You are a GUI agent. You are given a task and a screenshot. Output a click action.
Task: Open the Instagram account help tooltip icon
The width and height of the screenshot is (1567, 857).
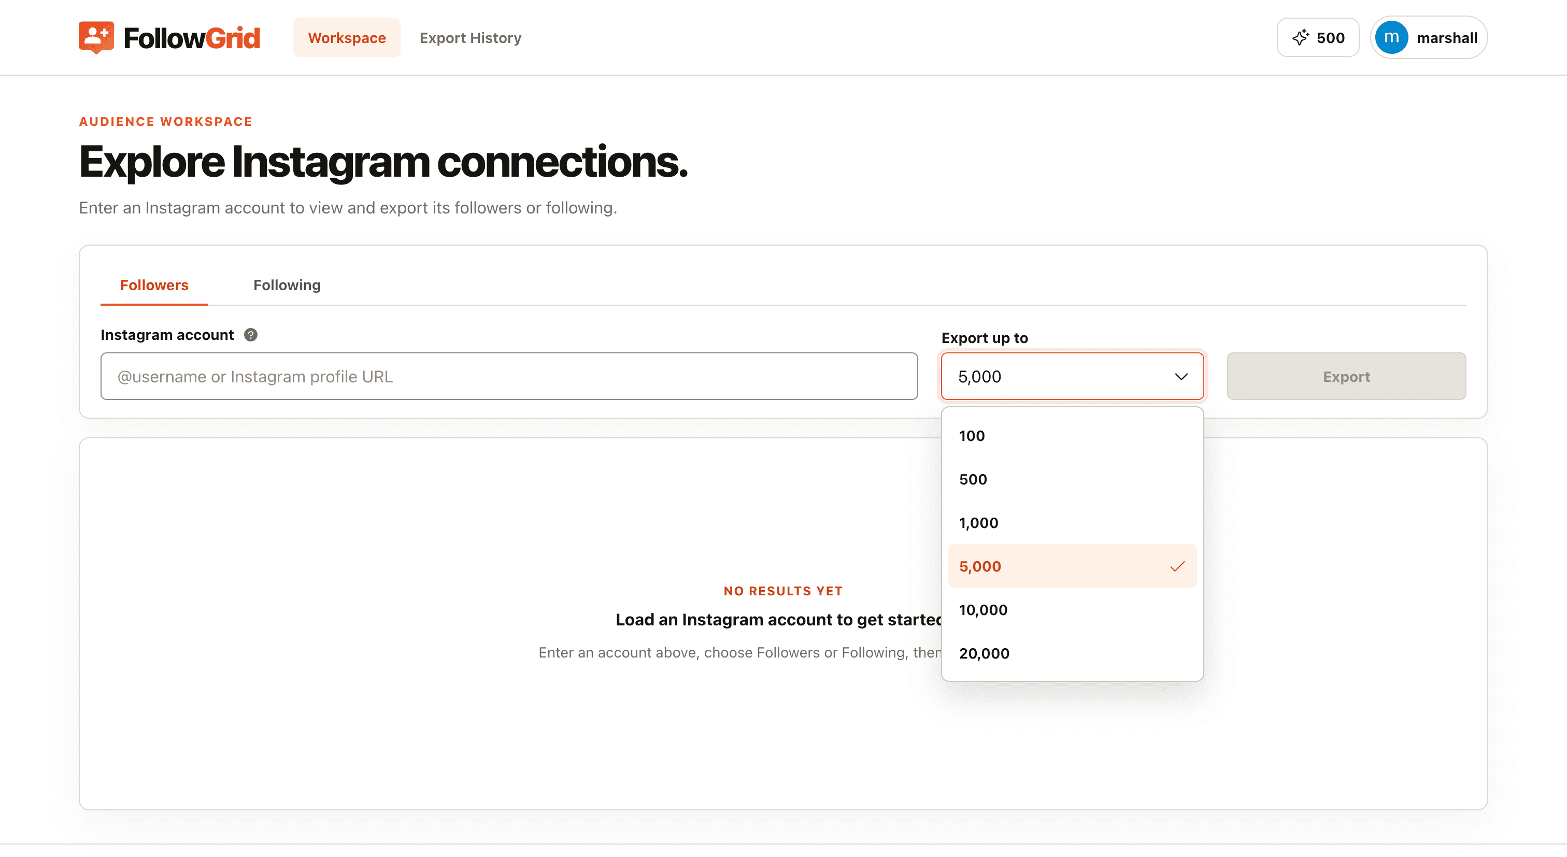tap(251, 335)
